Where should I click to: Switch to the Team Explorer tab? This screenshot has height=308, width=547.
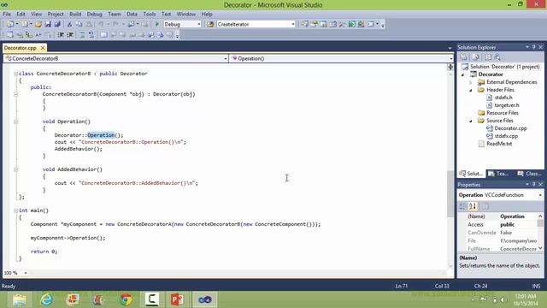[499, 174]
